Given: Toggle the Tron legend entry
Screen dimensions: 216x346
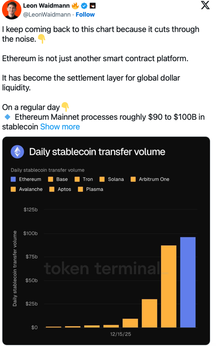Looking at the screenshot, I should click(84, 179).
